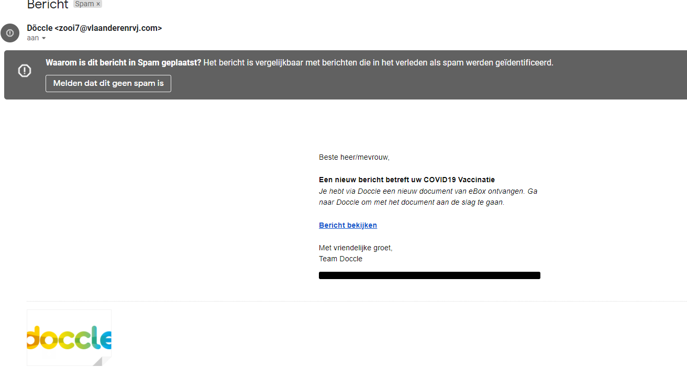Click the italic eBox document paragraph
This screenshot has width=687, height=377.
(x=427, y=197)
